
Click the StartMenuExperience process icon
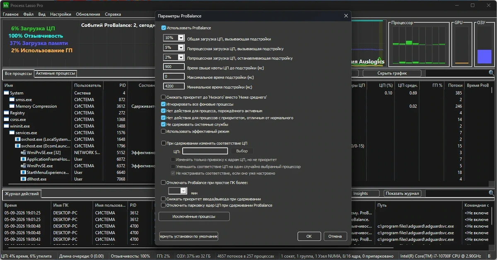pos(24,173)
